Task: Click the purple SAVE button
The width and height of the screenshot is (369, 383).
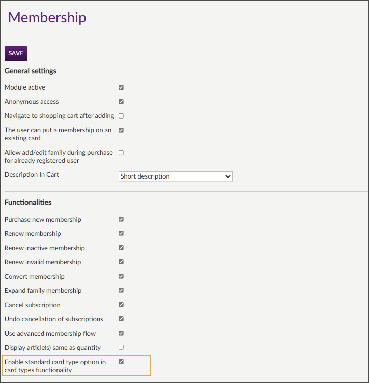Action: (x=16, y=53)
